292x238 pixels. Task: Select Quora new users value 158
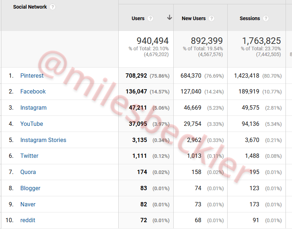coord(196,172)
